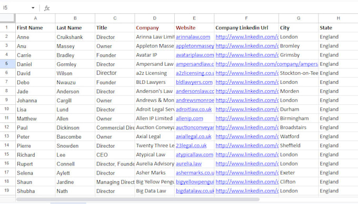Open the LinkedIn URL in Shubha Nath's row
Screen dimensions: 358x204
pyautogui.click(x=247, y=191)
